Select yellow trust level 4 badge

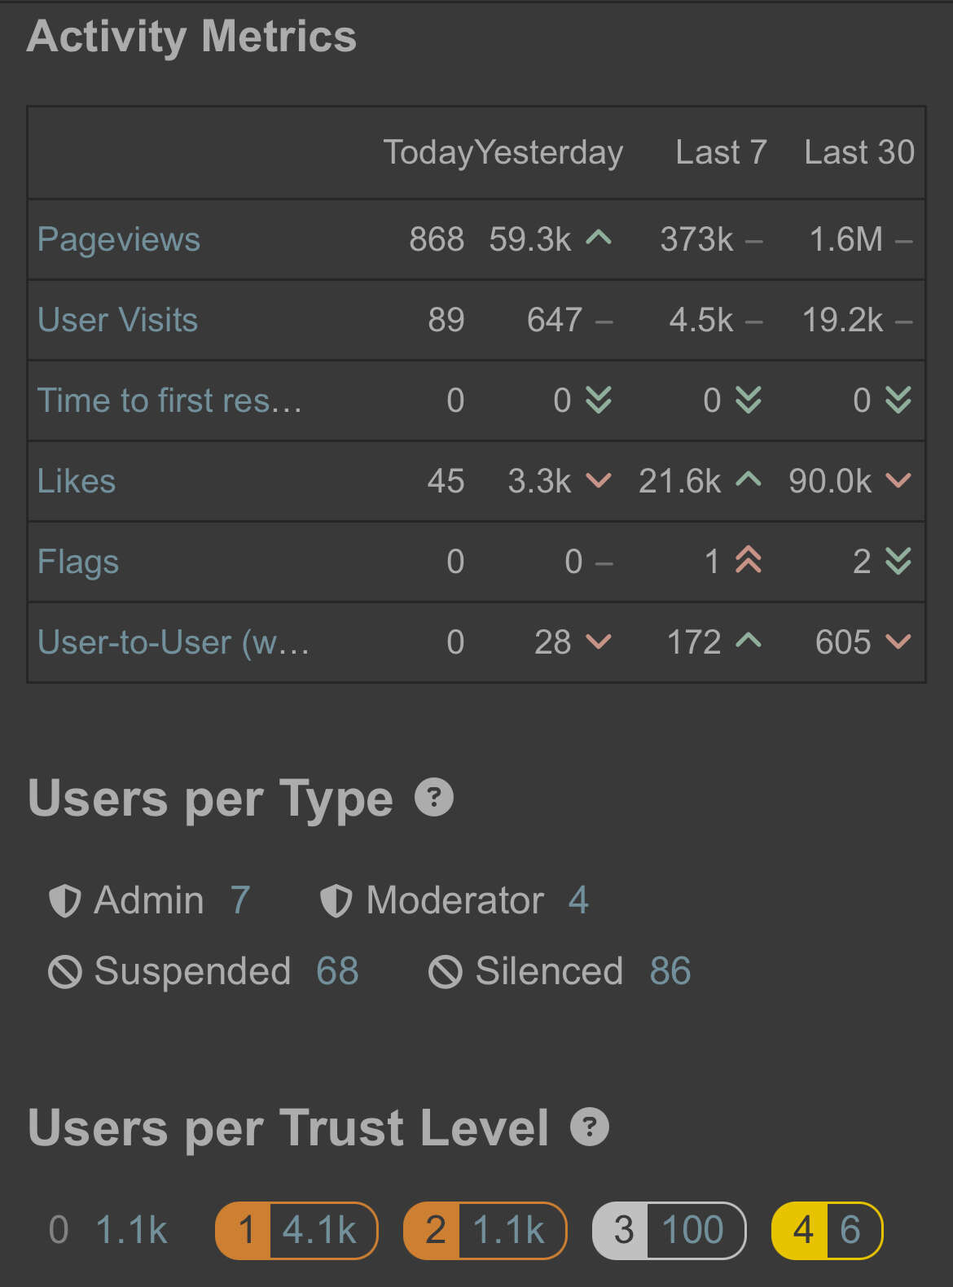point(827,1230)
